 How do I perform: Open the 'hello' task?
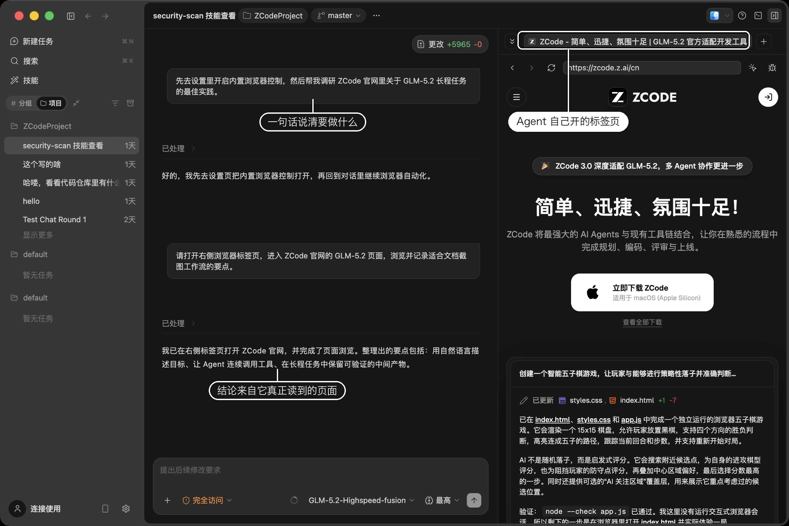(71, 201)
